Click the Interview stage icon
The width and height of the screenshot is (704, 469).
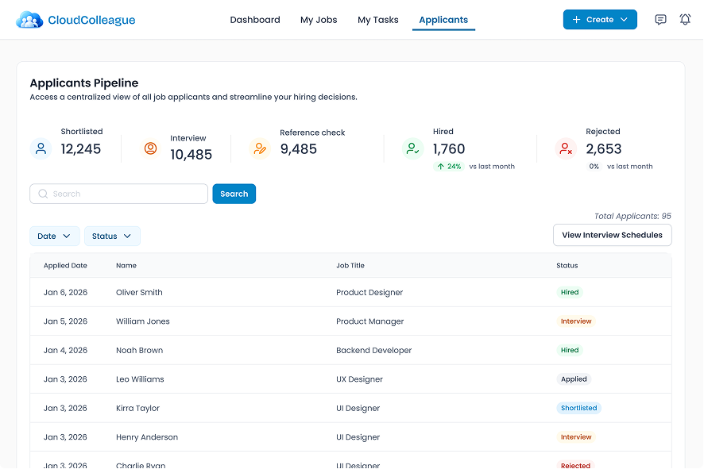[x=150, y=148]
